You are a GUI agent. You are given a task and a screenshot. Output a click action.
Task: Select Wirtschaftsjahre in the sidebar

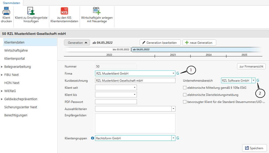(x=16, y=50)
